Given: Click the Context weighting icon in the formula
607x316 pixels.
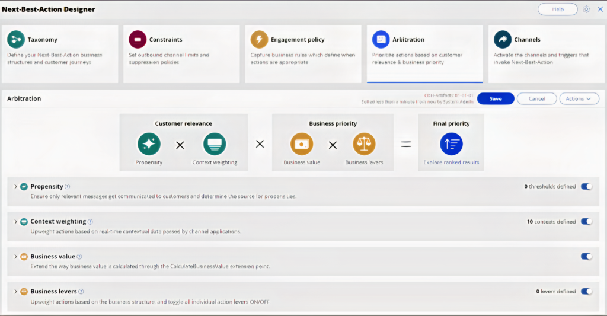Looking at the screenshot, I should click(215, 144).
